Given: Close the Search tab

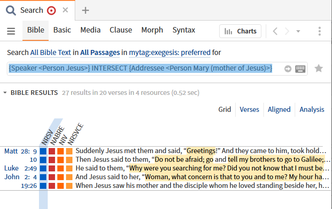Looking at the screenshot, I should tap(65, 10).
